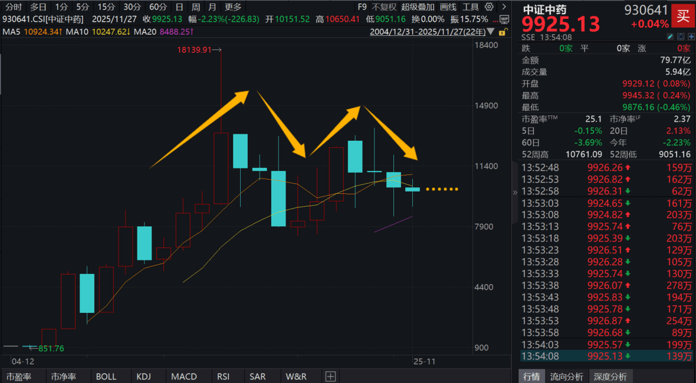Open the 不复权 adjustment dropdown
The height and width of the screenshot is (383, 696).
383,7
